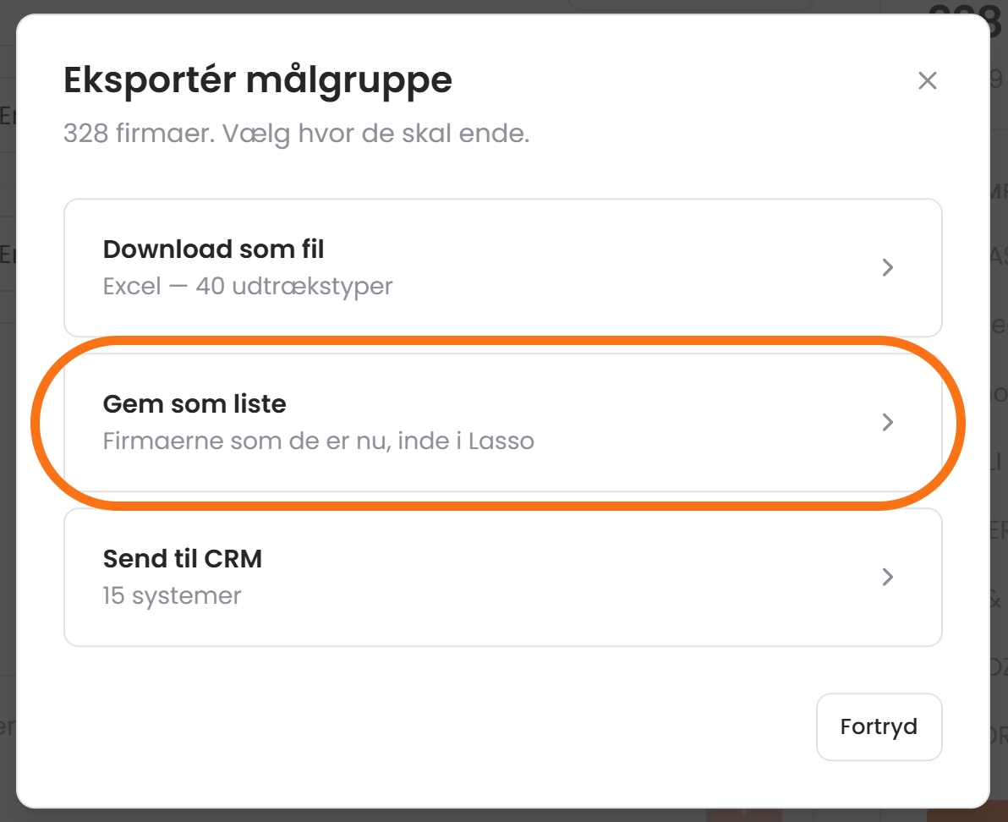Open the Send til CRM option
The height and width of the screenshot is (822, 1008).
click(x=502, y=577)
